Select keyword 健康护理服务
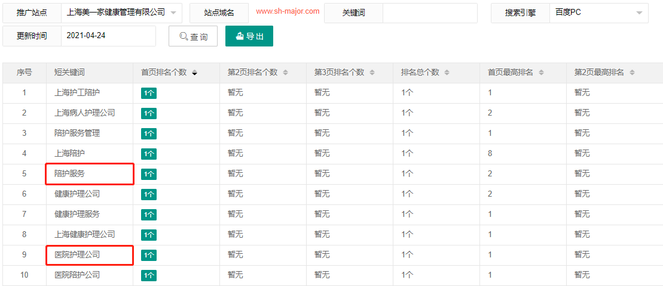 click(77, 214)
